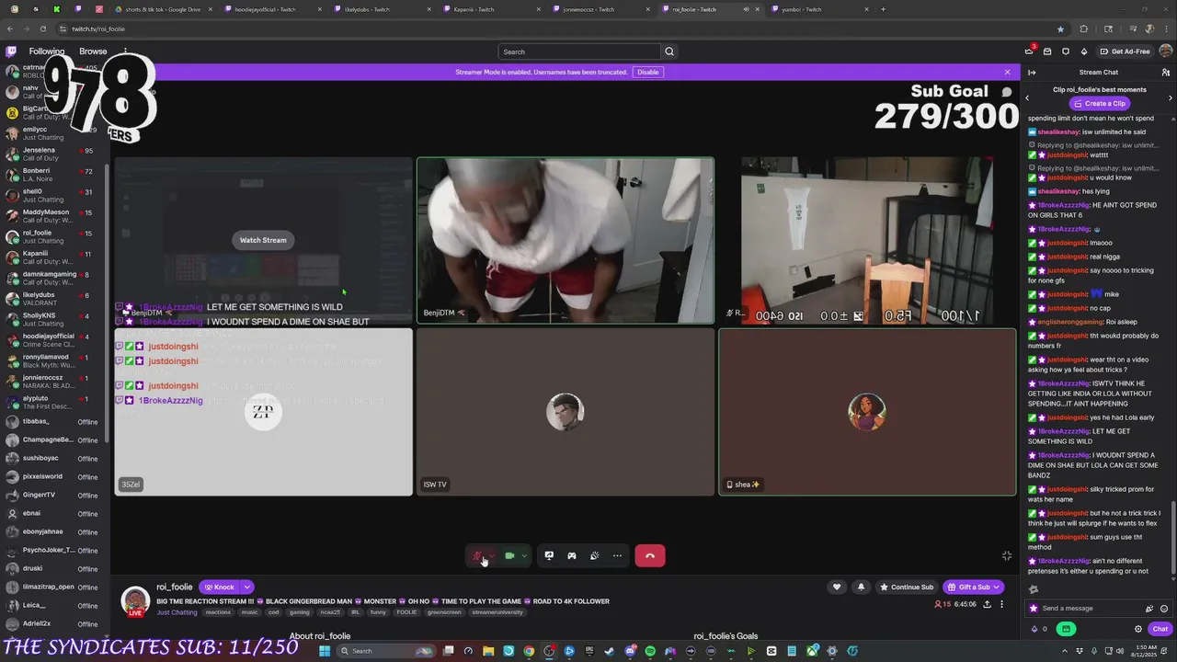
Task: Open chat settings gear icon
Action: (x=1138, y=629)
